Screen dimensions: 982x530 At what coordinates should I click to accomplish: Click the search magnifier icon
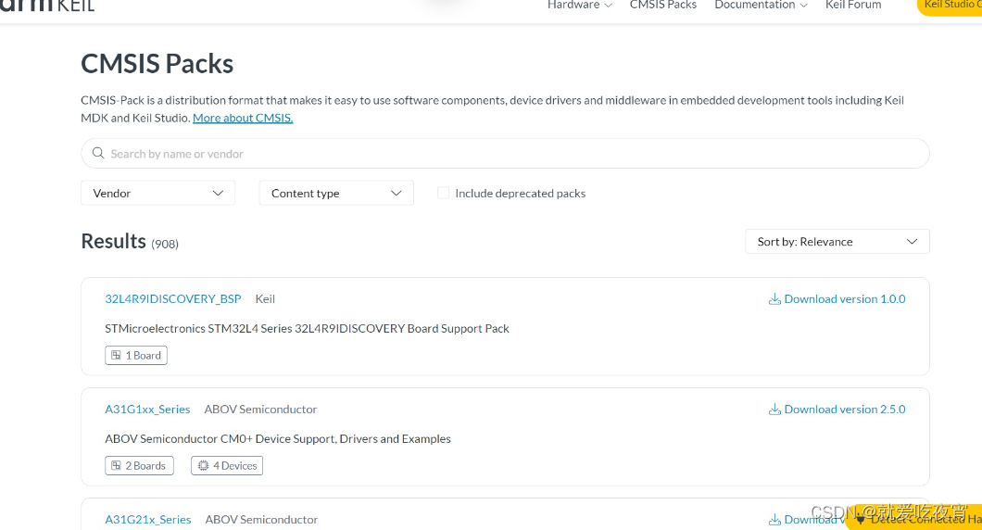(97, 154)
